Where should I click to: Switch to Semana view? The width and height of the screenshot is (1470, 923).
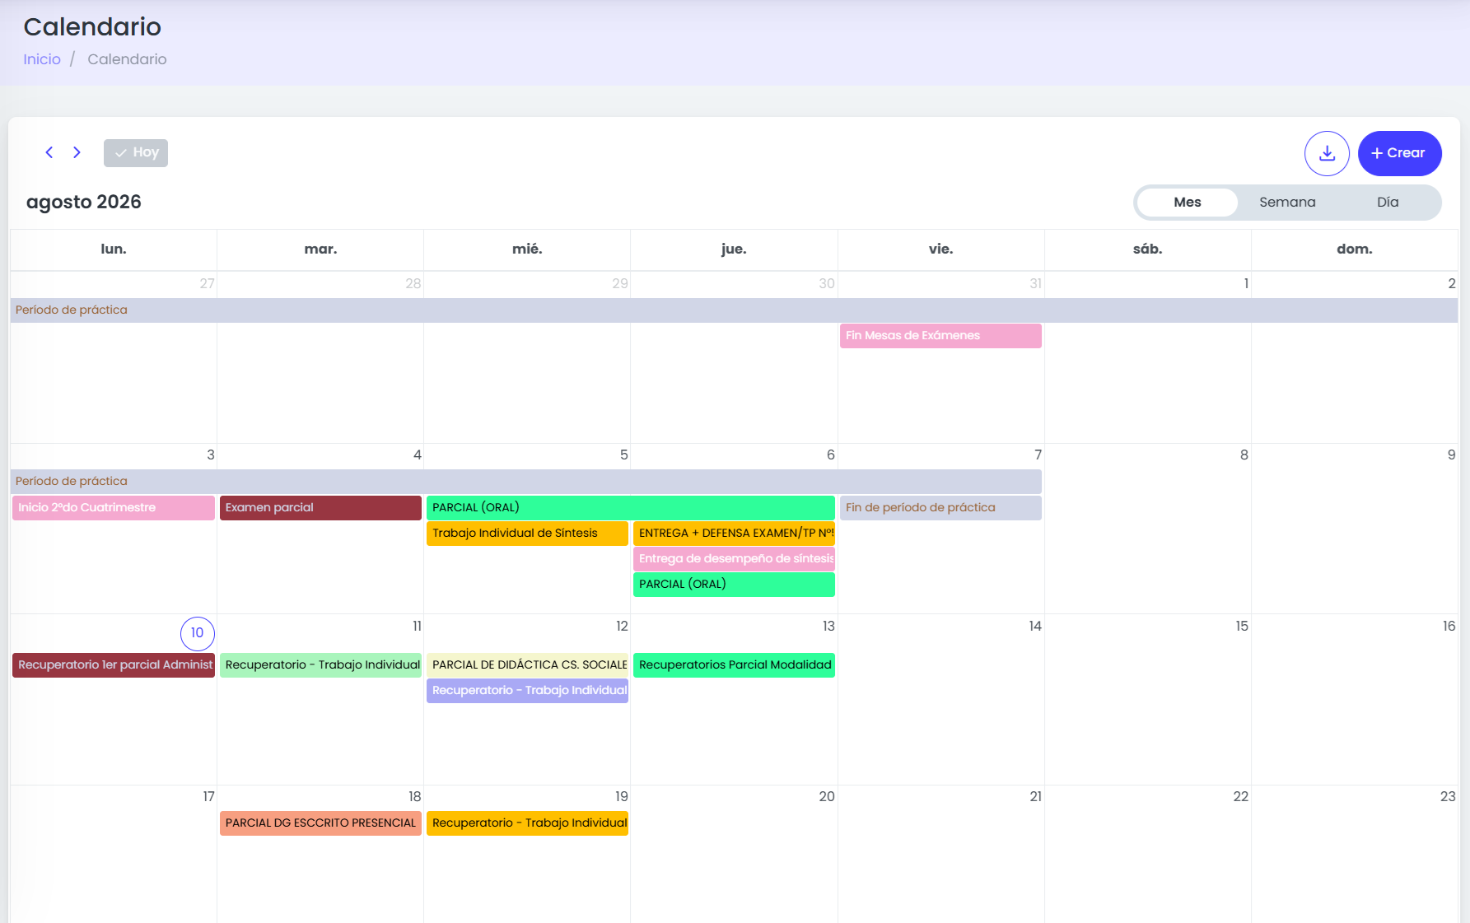click(1287, 203)
